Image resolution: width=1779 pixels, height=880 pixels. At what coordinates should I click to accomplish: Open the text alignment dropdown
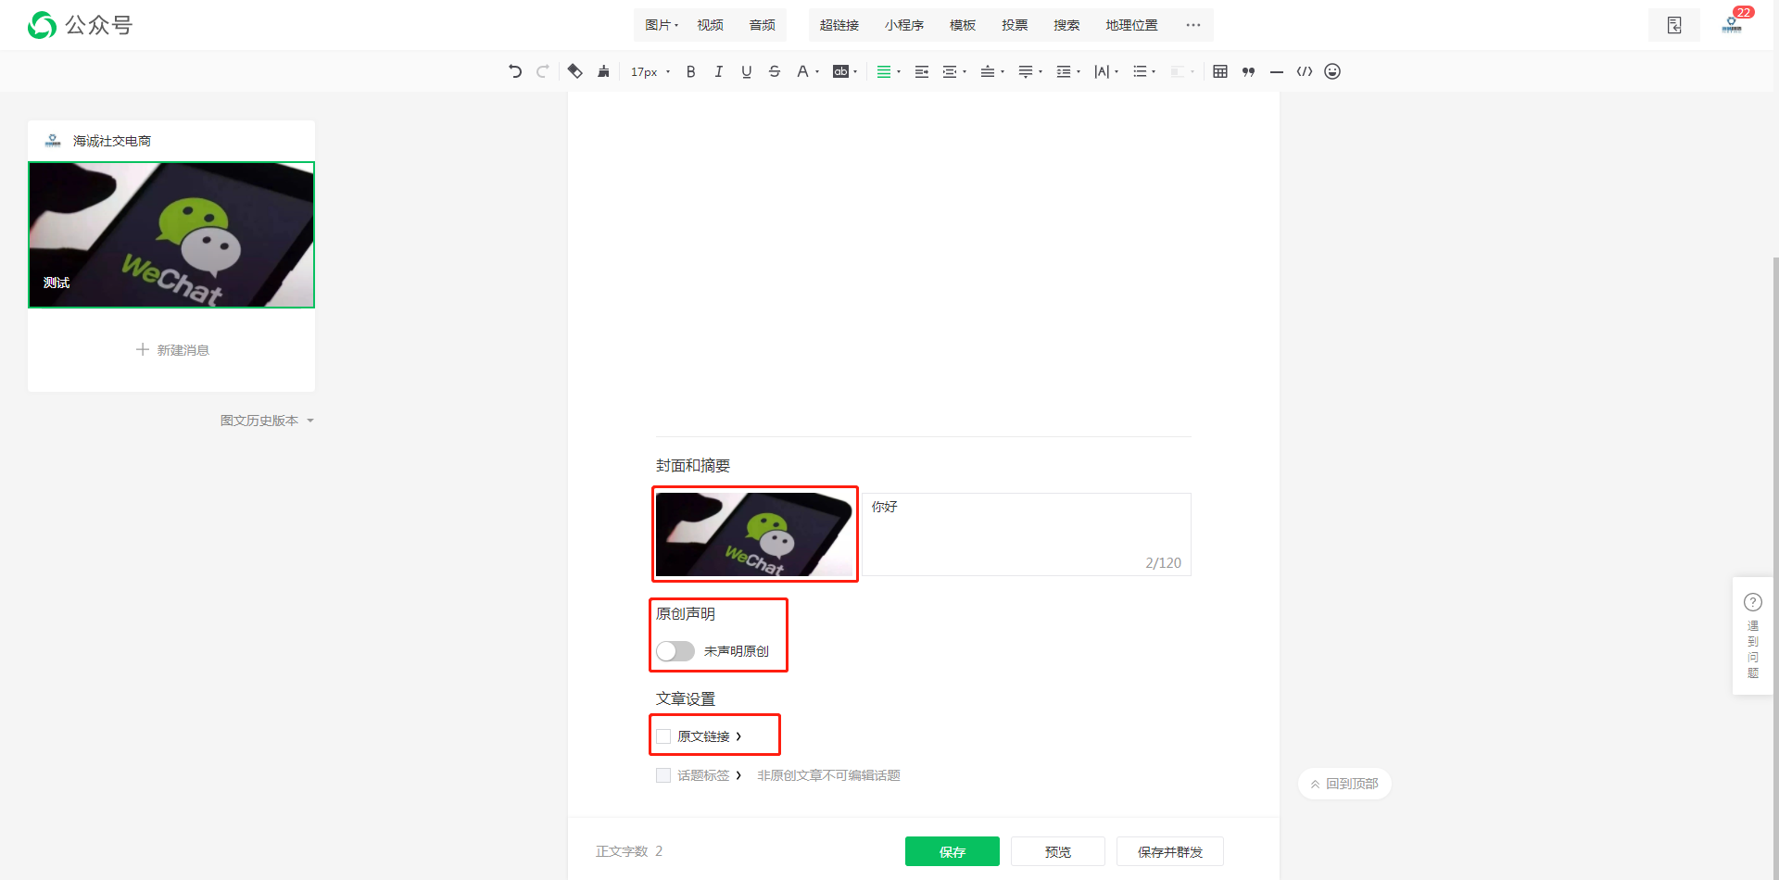[x=889, y=71]
